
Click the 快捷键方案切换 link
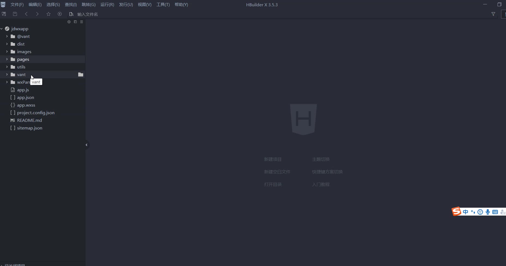[327, 172]
